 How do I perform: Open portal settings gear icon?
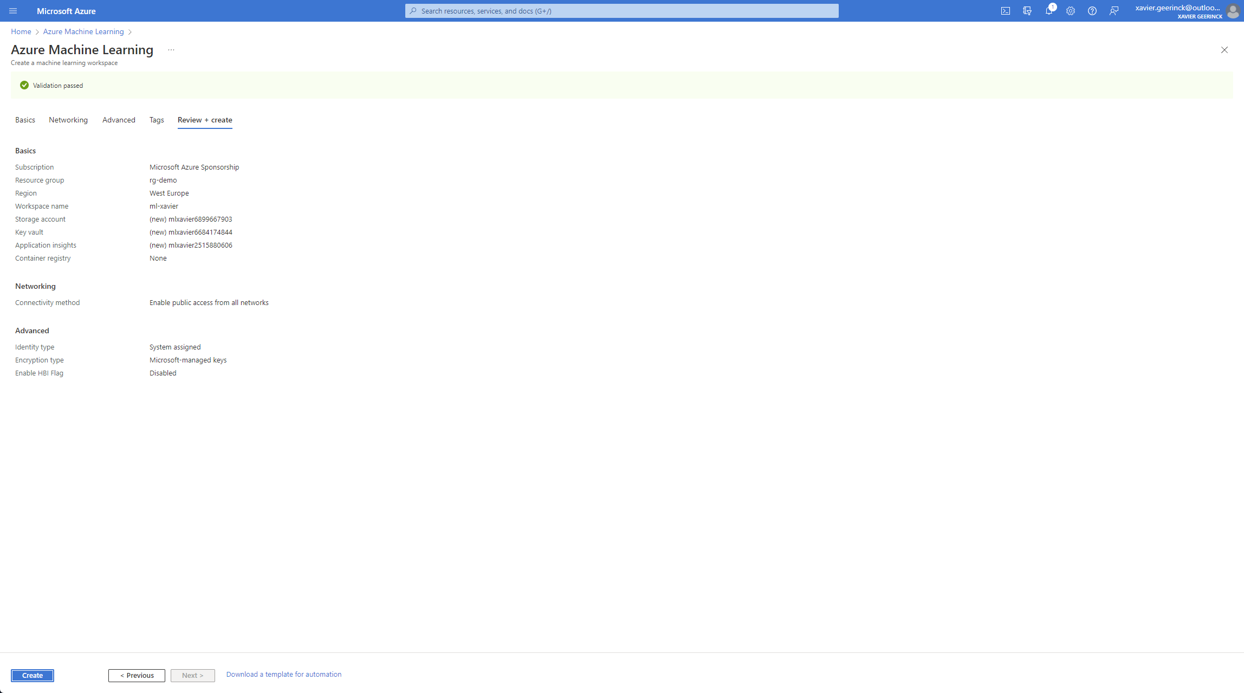1071,11
